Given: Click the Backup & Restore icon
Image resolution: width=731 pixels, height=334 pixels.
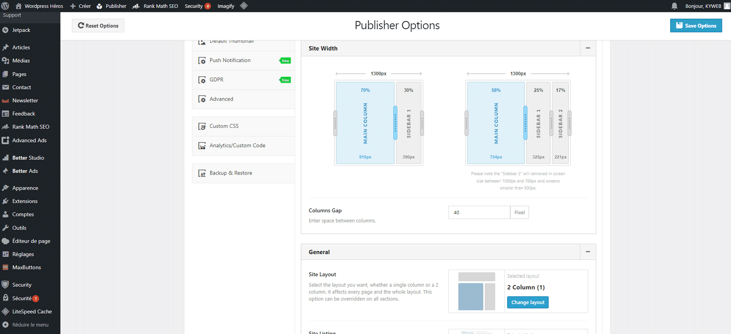Looking at the screenshot, I should coord(202,173).
